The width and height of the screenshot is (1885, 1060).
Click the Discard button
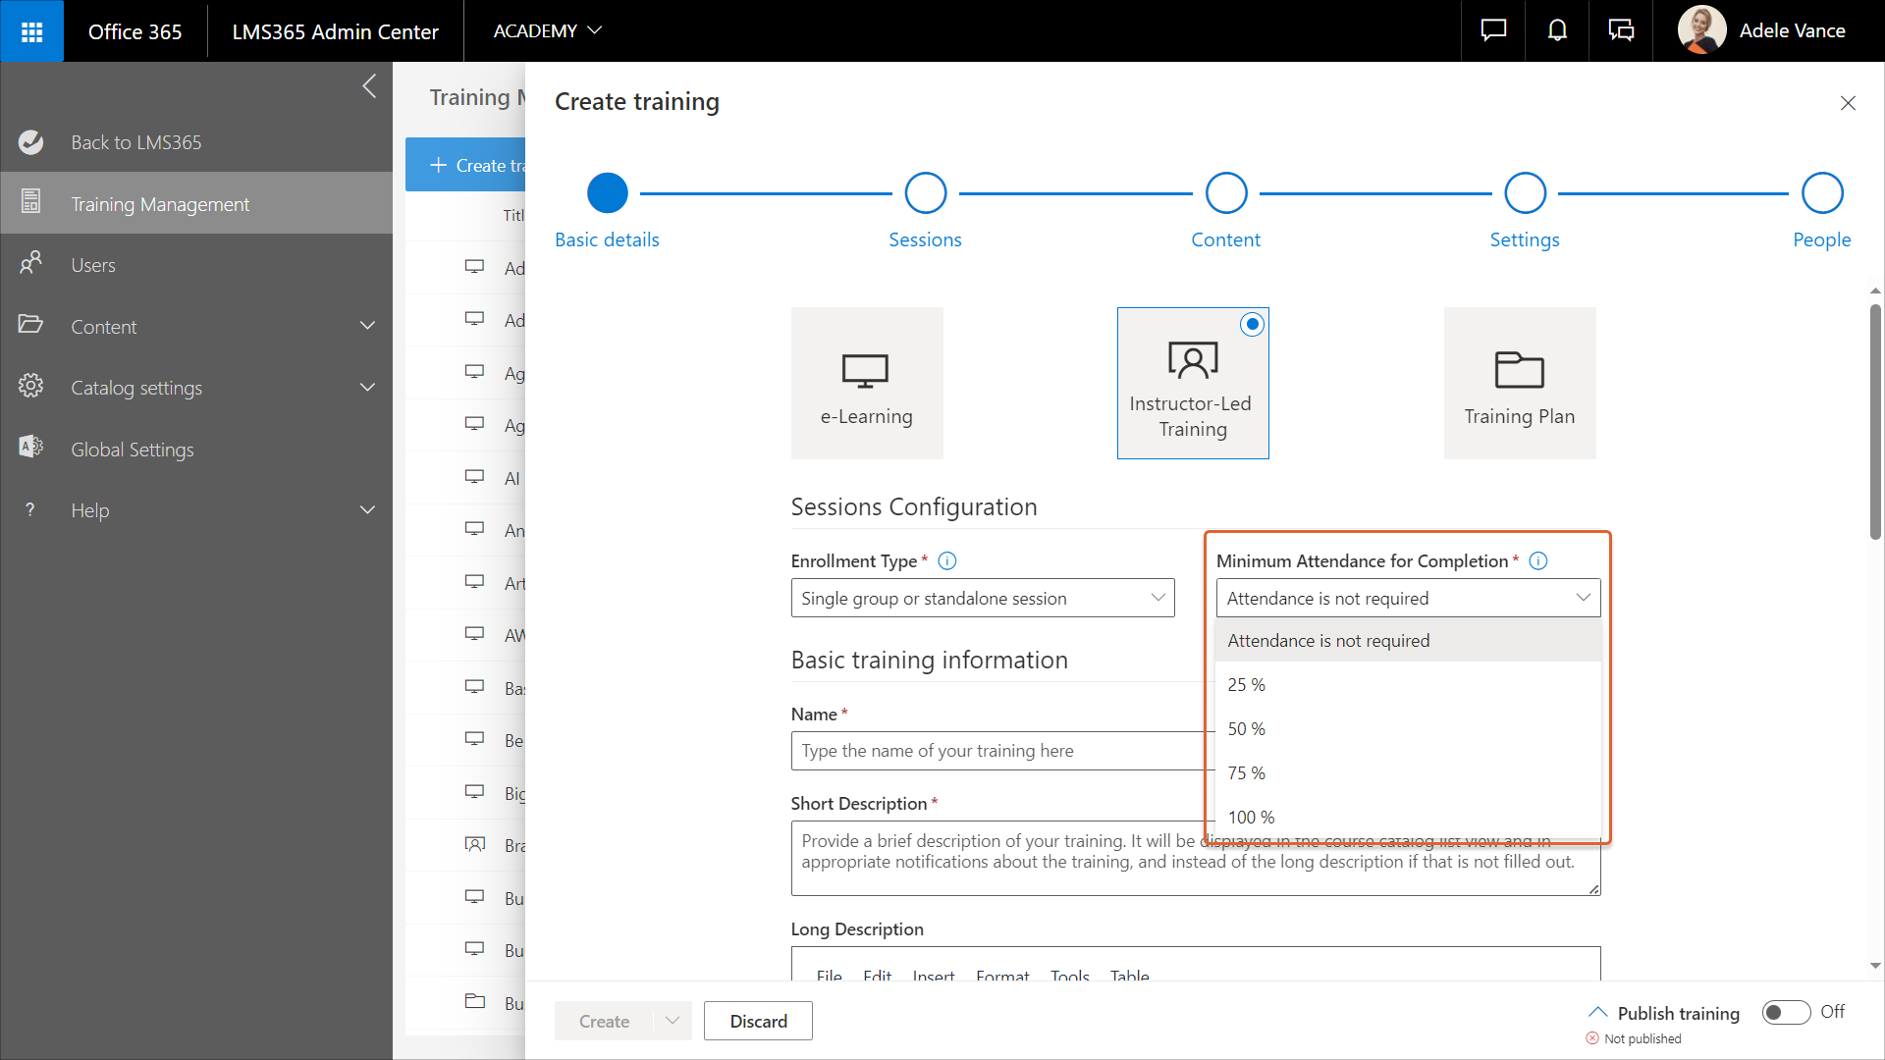pos(758,1021)
